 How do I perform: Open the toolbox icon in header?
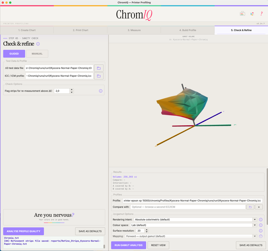[242, 14]
